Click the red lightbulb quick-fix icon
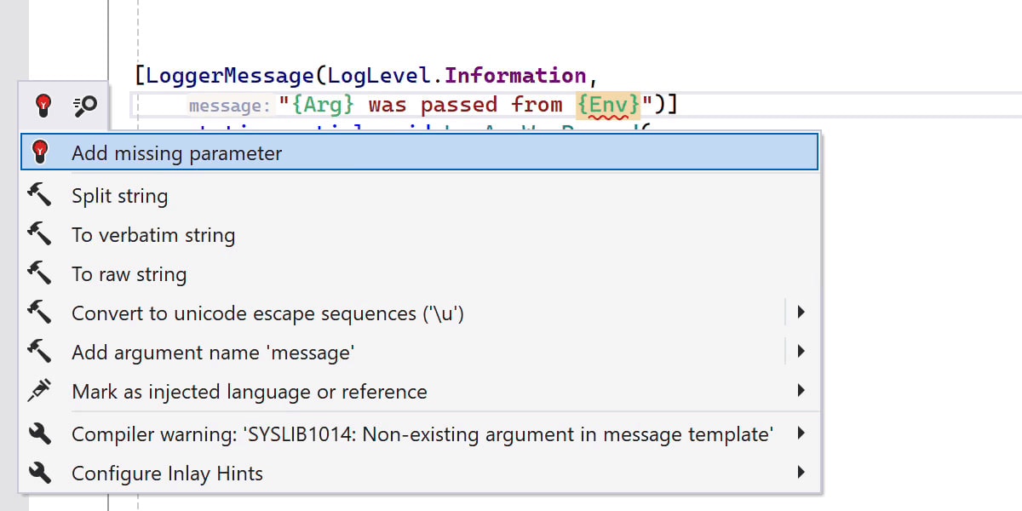 tap(43, 106)
